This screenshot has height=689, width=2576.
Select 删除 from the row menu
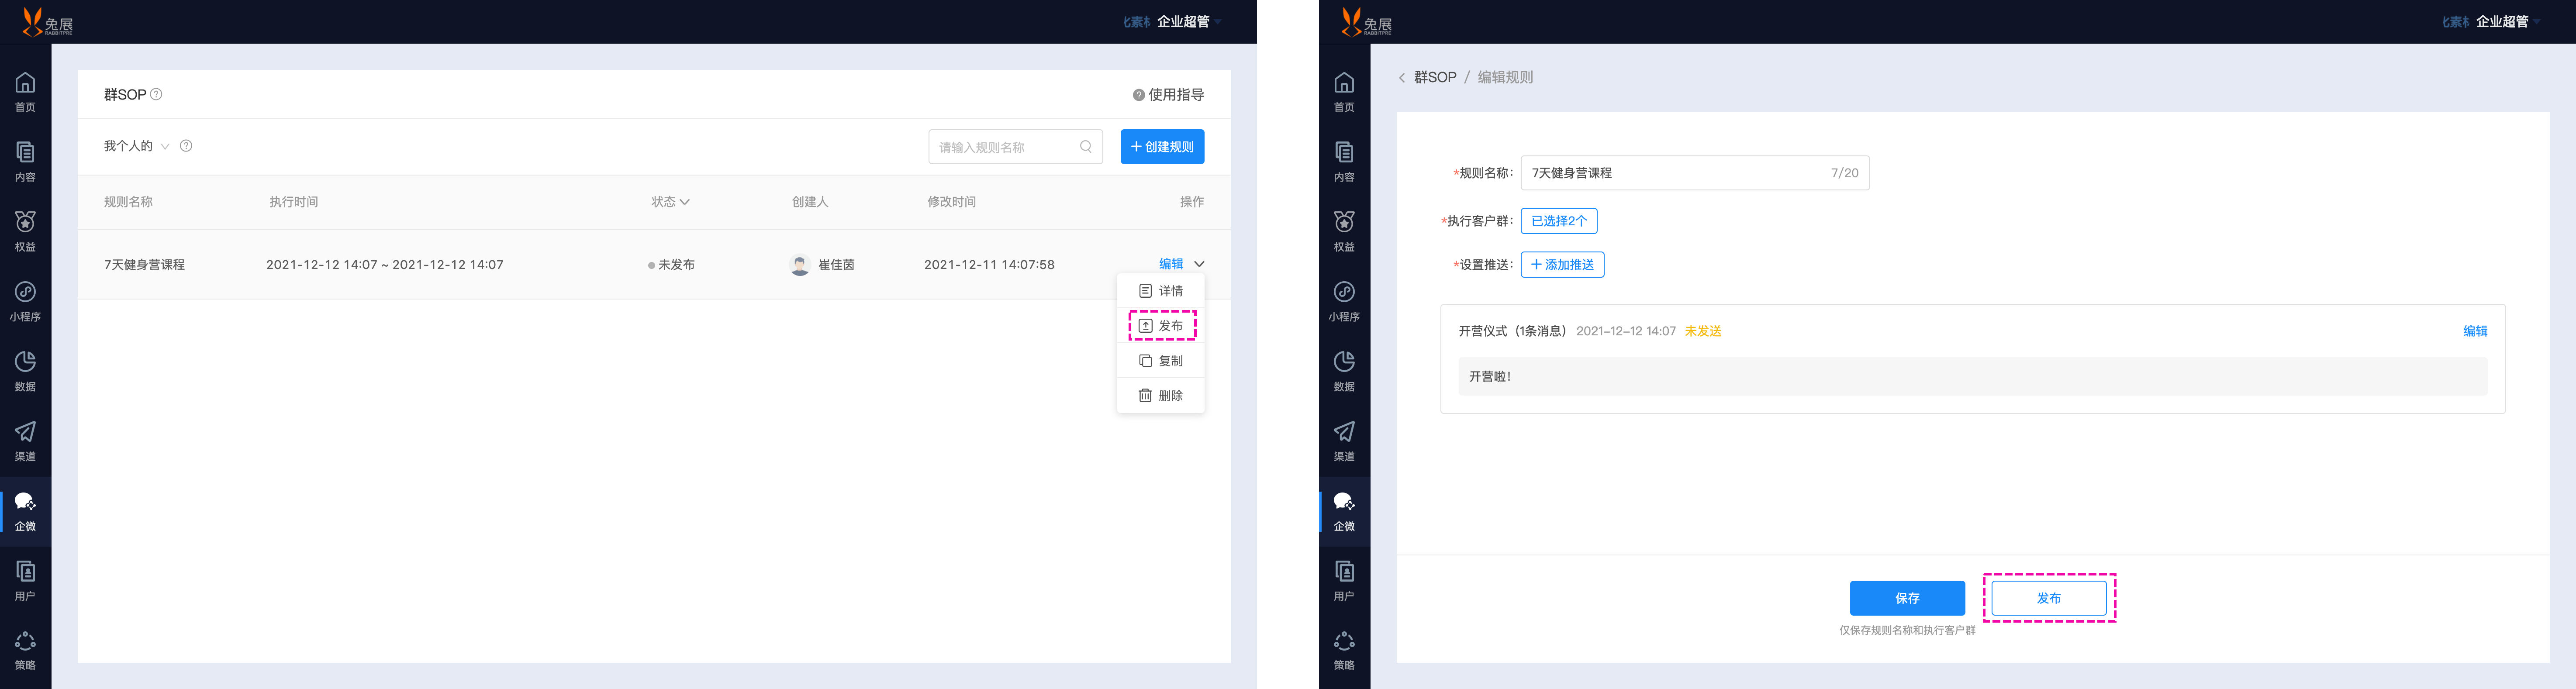coord(1161,396)
